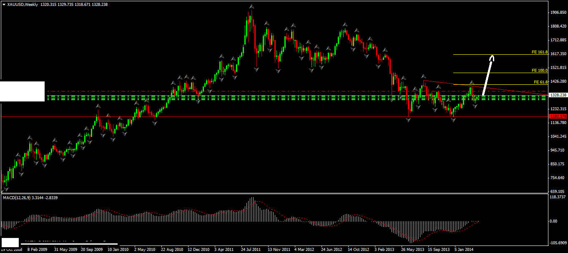Click the 850.175 price scale value
The image size is (568, 253).
click(x=558, y=164)
